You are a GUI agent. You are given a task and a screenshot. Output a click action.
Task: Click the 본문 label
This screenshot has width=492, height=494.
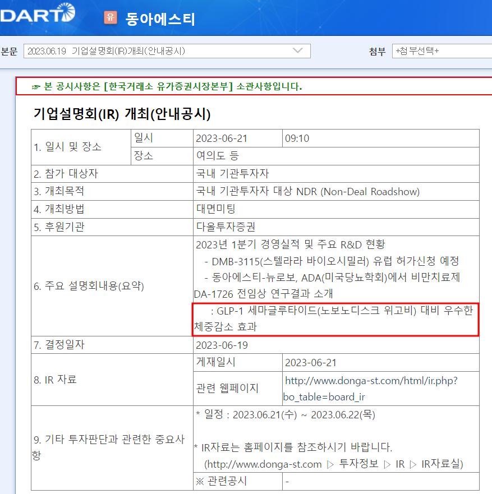coord(9,50)
